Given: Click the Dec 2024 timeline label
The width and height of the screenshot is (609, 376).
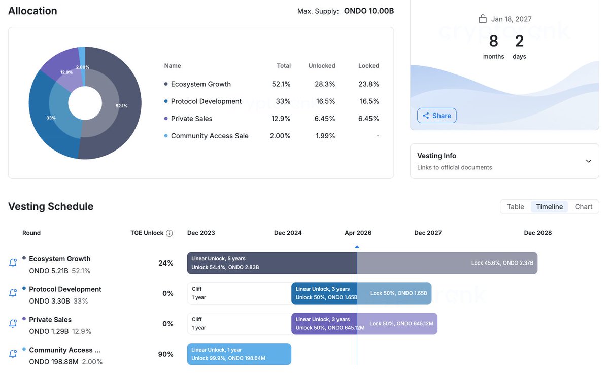Looking at the screenshot, I should 288,233.
